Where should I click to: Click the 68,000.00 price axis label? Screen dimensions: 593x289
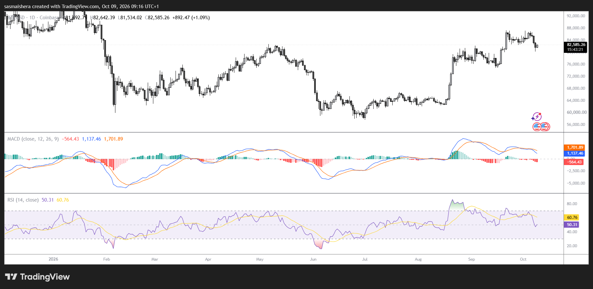576,88
